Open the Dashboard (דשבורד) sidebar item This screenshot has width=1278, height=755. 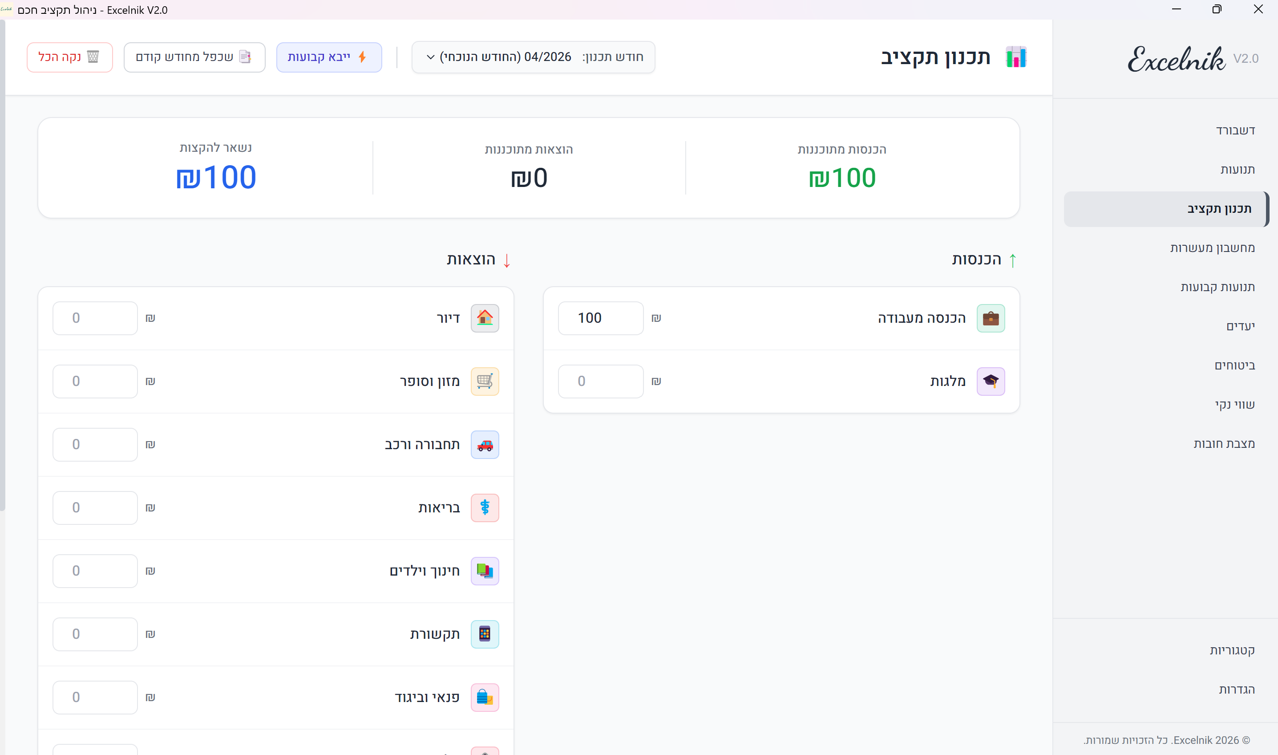(x=1235, y=130)
